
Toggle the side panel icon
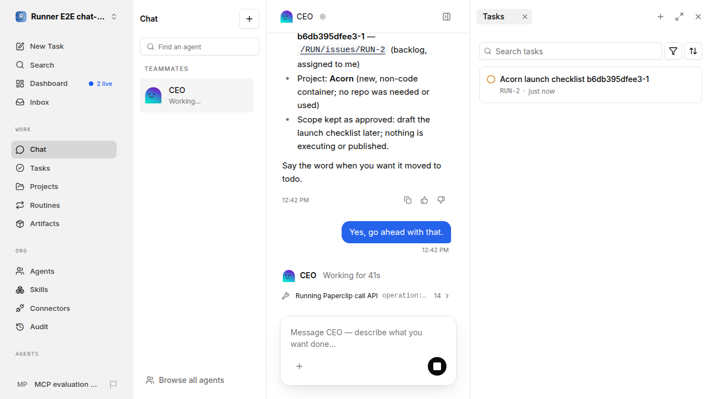(447, 17)
